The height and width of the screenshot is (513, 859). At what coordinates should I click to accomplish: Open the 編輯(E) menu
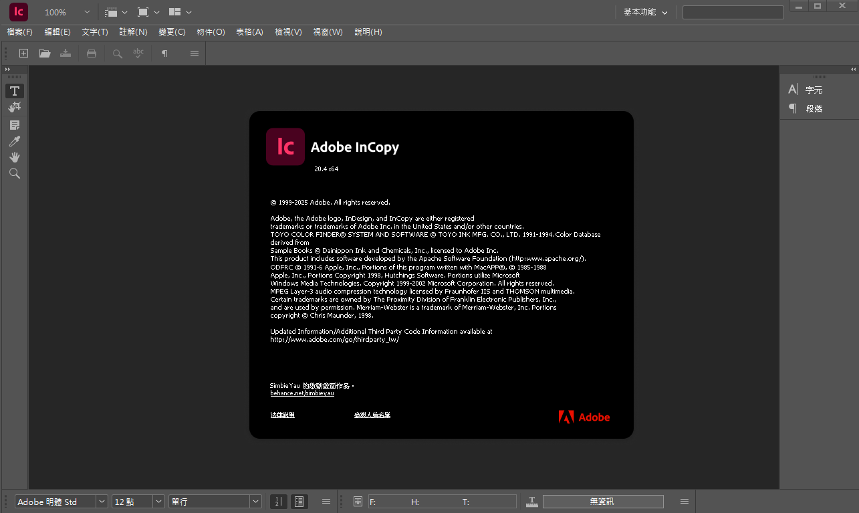click(x=57, y=32)
